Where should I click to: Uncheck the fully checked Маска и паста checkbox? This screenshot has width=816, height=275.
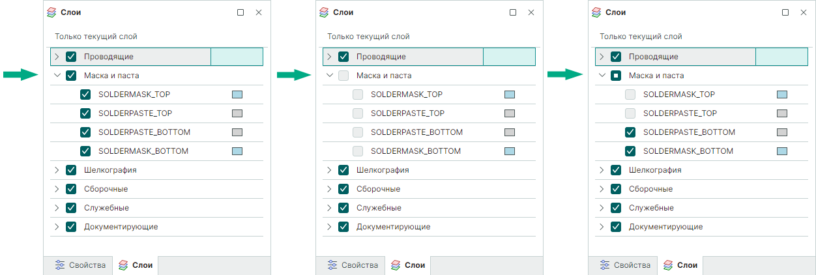(x=72, y=76)
